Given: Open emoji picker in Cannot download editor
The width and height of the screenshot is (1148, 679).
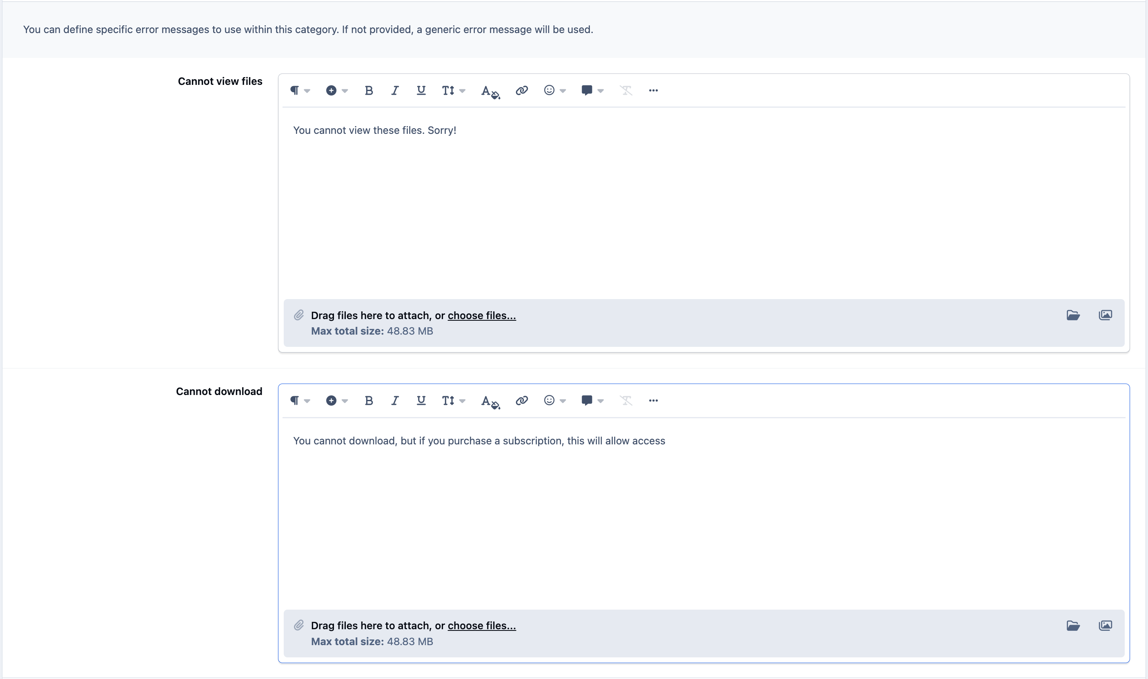Looking at the screenshot, I should (x=555, y=401).
